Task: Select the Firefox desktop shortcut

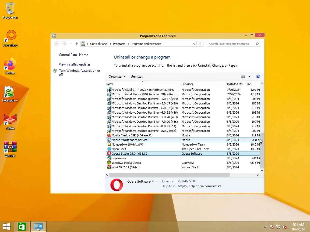Action: [10, 66]
